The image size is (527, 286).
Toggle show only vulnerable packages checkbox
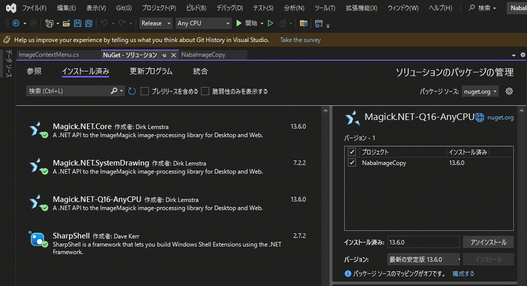(206, 91)
